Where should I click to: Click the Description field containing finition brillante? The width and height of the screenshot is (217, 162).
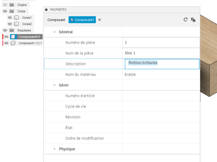click(x=162, y=64)
